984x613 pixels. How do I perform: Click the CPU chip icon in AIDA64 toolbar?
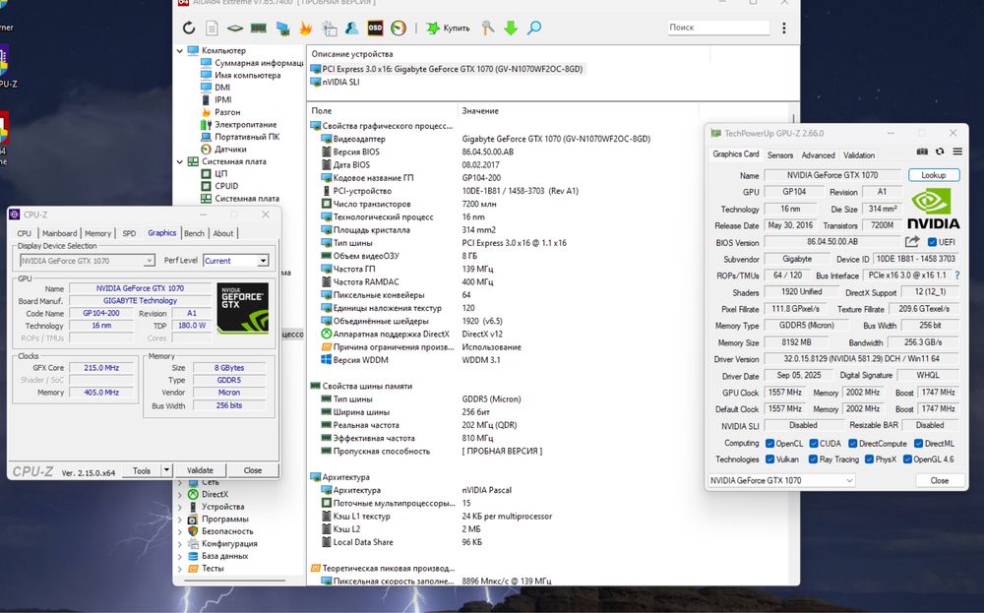(235, 29)
